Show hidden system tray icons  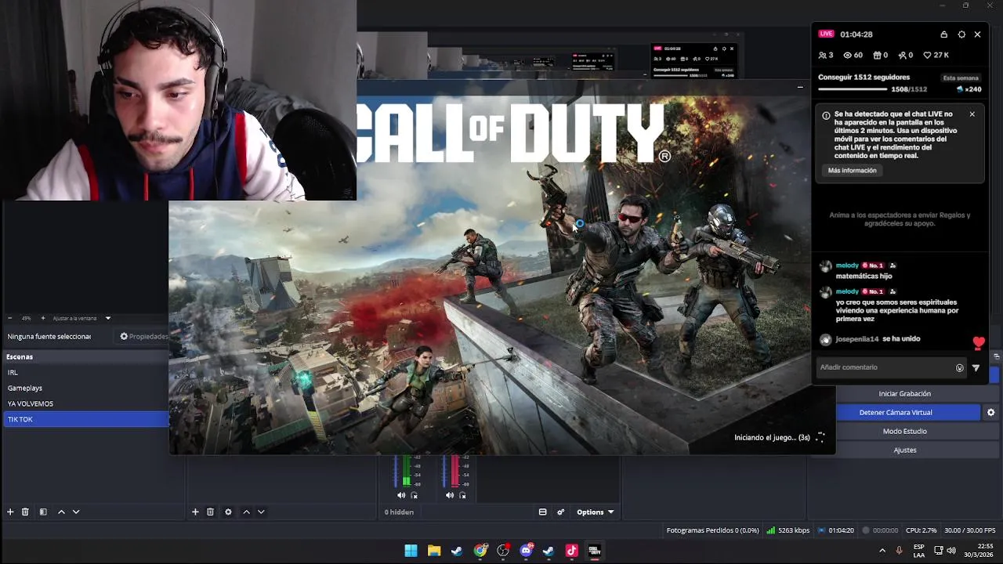882,551
